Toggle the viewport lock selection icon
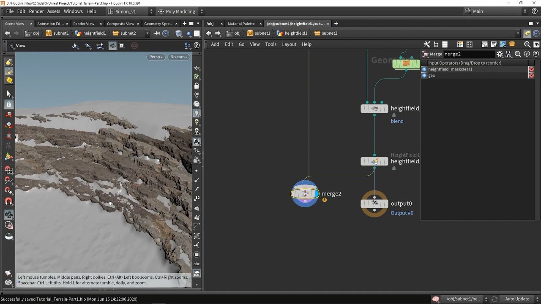 [x=9, y=104]
